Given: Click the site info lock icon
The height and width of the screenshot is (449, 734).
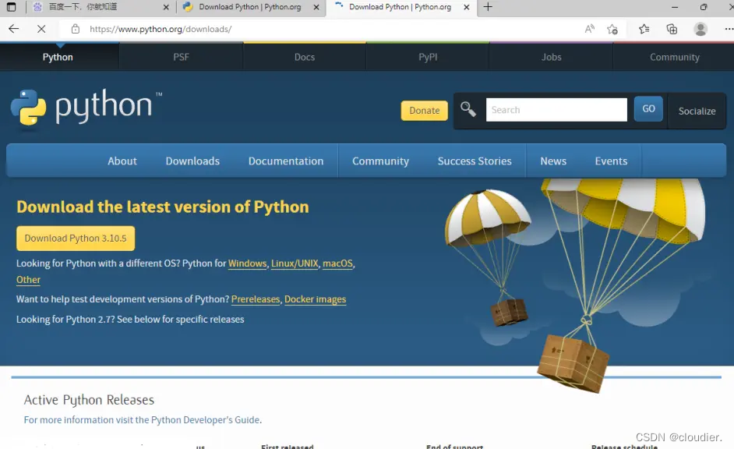Looking at the screenshot, I should tap(76, 29).
